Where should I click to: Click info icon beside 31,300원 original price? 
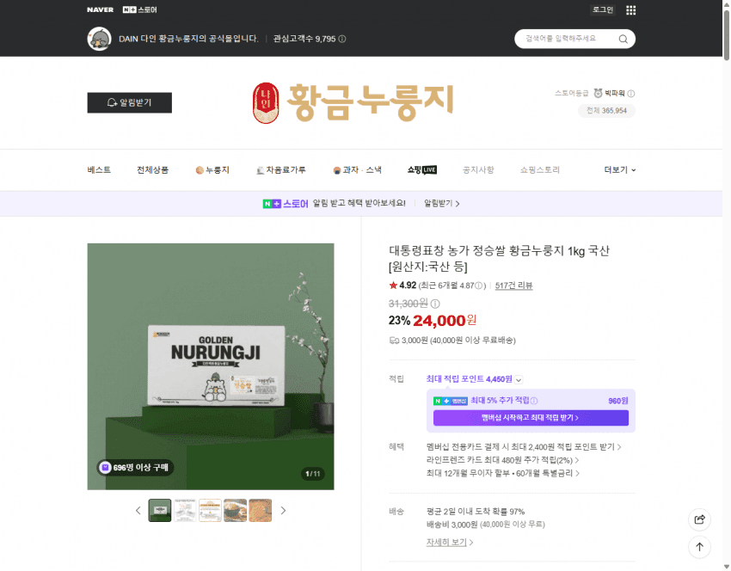click(x=435, y=304)
